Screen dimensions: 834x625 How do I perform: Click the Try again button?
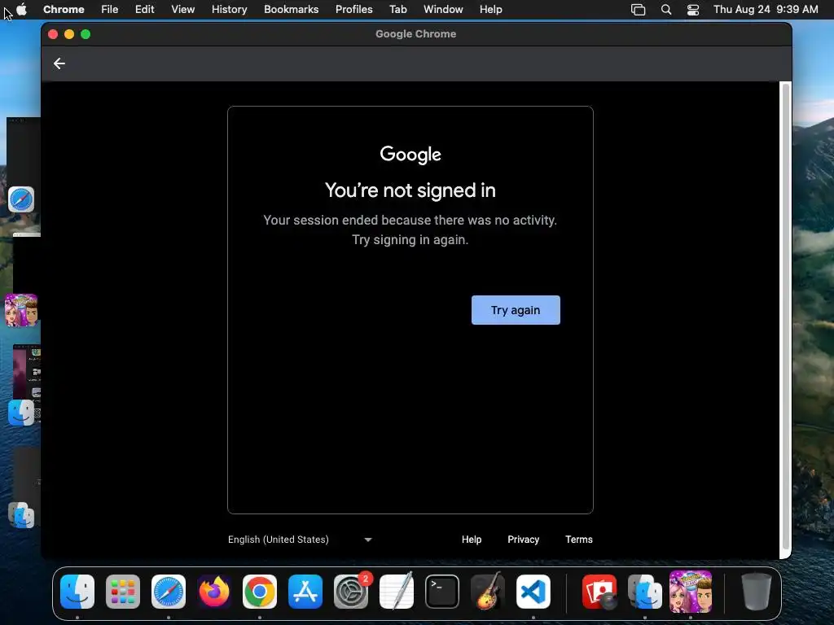[516, 310]
